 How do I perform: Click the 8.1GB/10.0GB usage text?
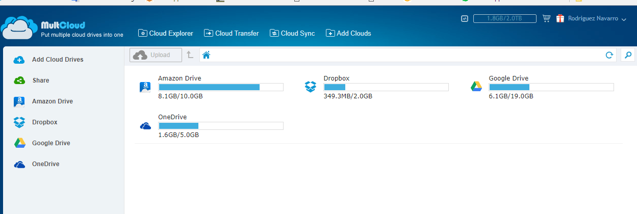181,96
